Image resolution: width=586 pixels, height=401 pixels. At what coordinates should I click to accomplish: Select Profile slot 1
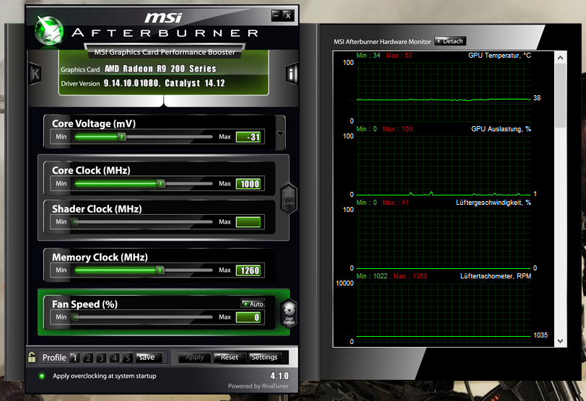74,358
